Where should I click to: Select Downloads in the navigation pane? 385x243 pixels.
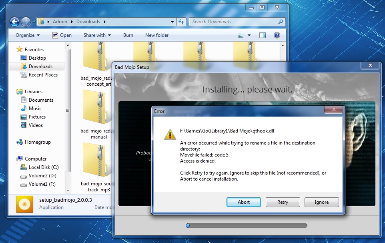pyautogui.click(x=40, y=66)
